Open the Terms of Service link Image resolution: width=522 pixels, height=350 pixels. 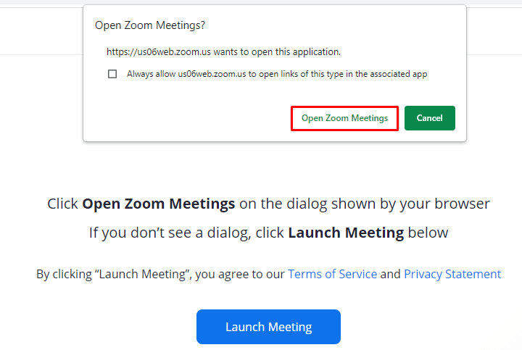tap(332, 274)
